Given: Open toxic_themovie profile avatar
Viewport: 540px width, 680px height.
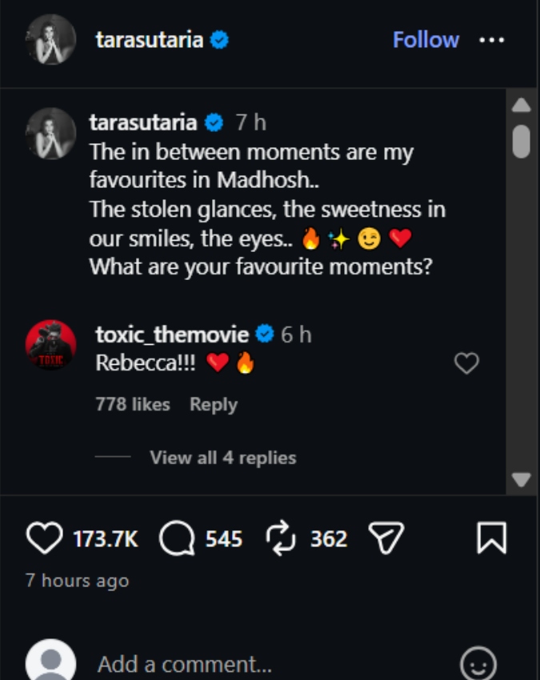Looking at the screenshot, I should click(x=50, y=346).
